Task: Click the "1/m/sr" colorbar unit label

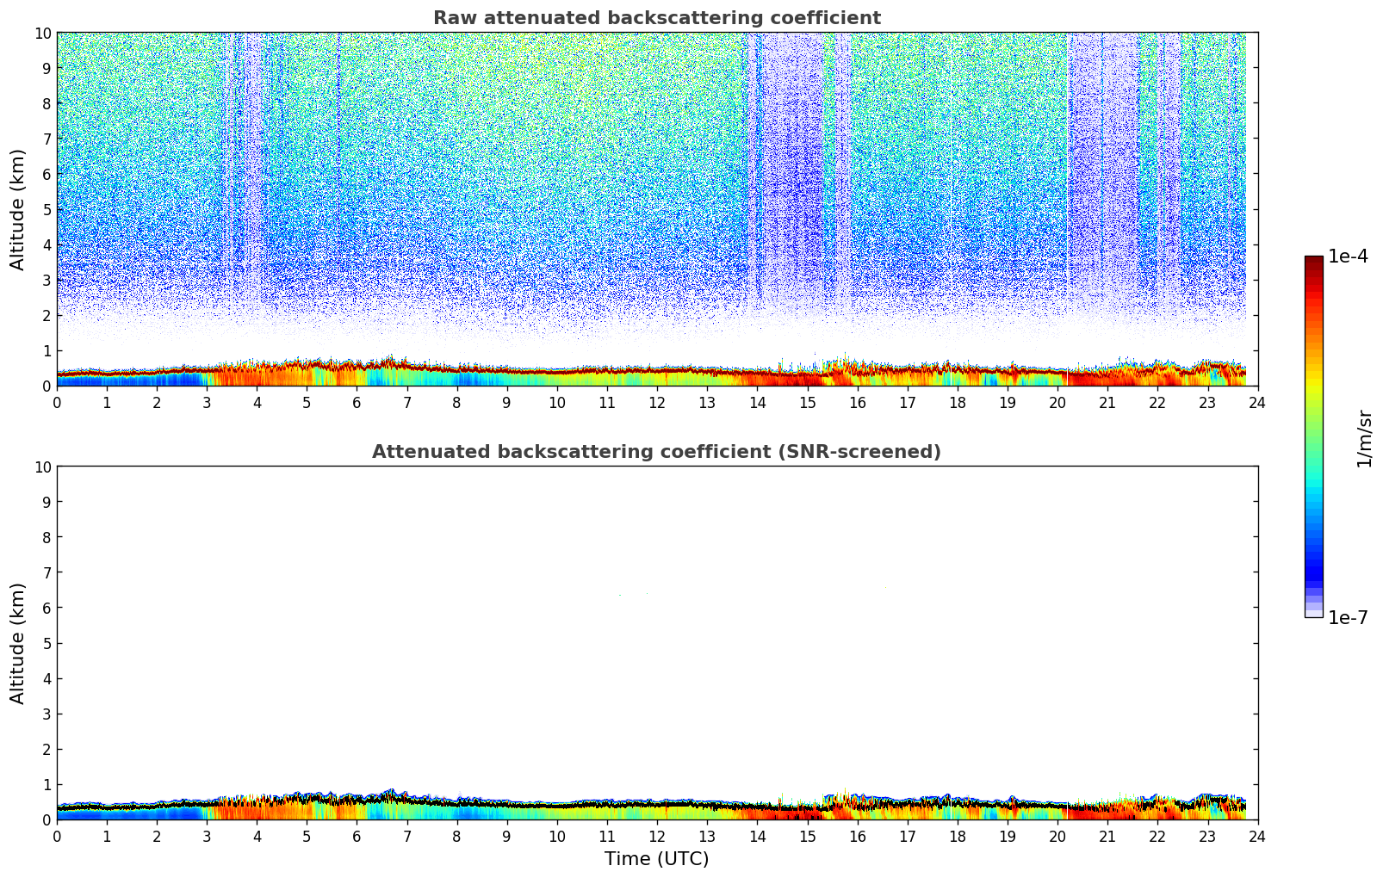Action: point(1363,437)
